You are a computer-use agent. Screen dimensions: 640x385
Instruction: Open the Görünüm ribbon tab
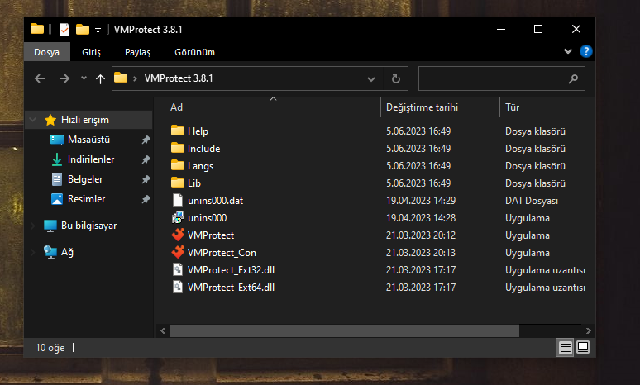194,52
